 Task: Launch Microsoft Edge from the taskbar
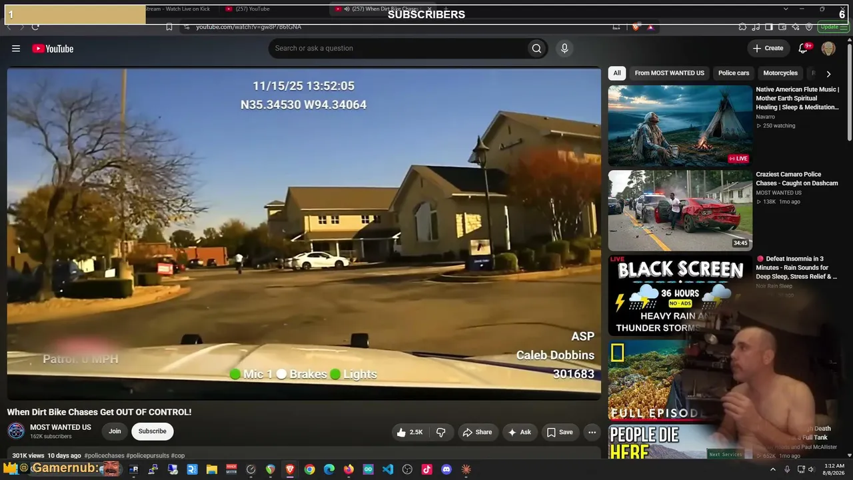pyautogui.click(x=329, y=469)
